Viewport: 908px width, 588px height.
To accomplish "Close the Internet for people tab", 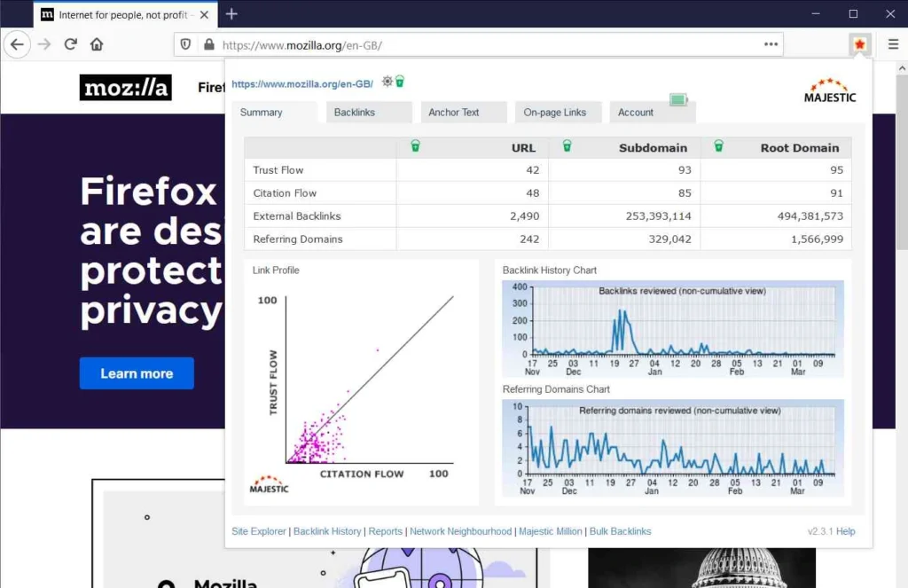I will tap(204, 14).
